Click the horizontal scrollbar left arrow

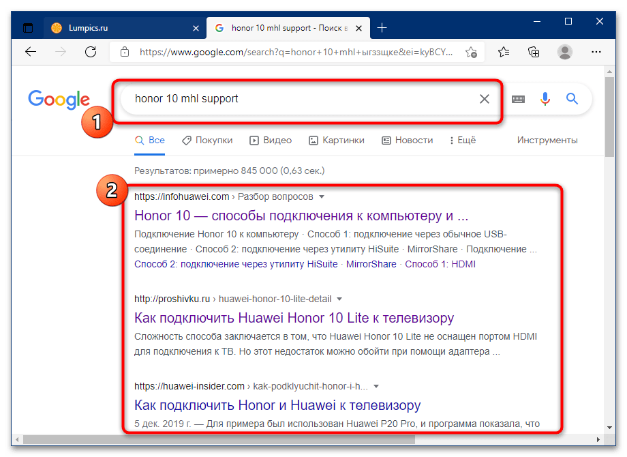[18, 439]
